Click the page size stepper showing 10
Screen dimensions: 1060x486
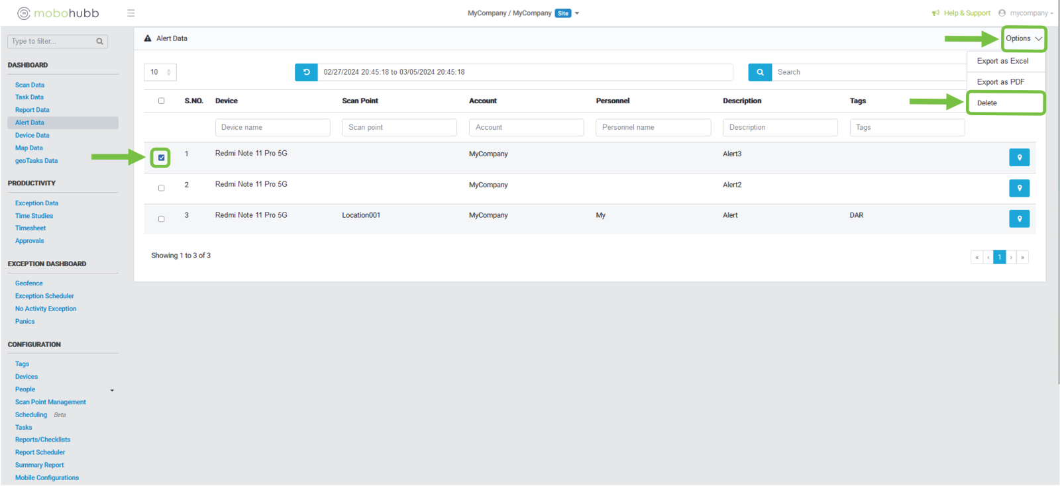(160, 72)
